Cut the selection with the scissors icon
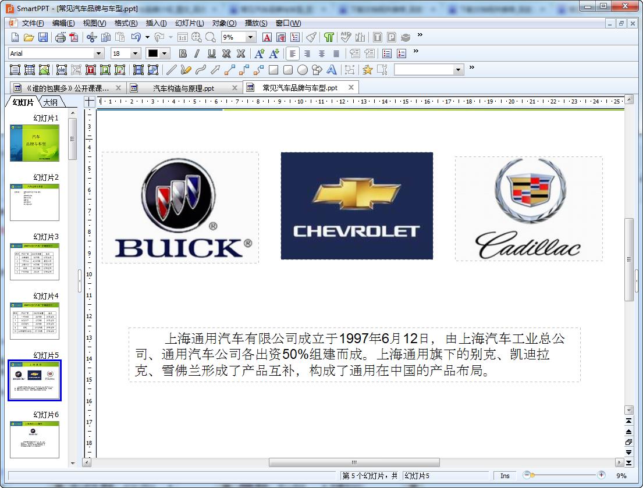This screenshot has width=643, height=488. [91, 38]
